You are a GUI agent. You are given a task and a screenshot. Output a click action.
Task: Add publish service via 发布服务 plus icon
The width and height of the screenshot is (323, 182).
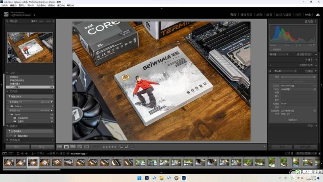click(x=52, y=140)
